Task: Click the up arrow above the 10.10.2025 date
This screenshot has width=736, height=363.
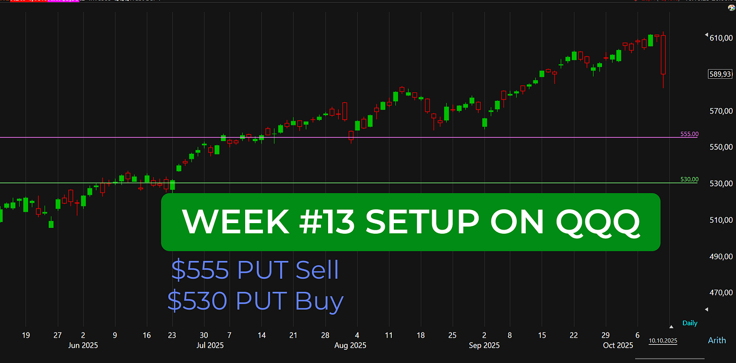Action: coord(671,327)
